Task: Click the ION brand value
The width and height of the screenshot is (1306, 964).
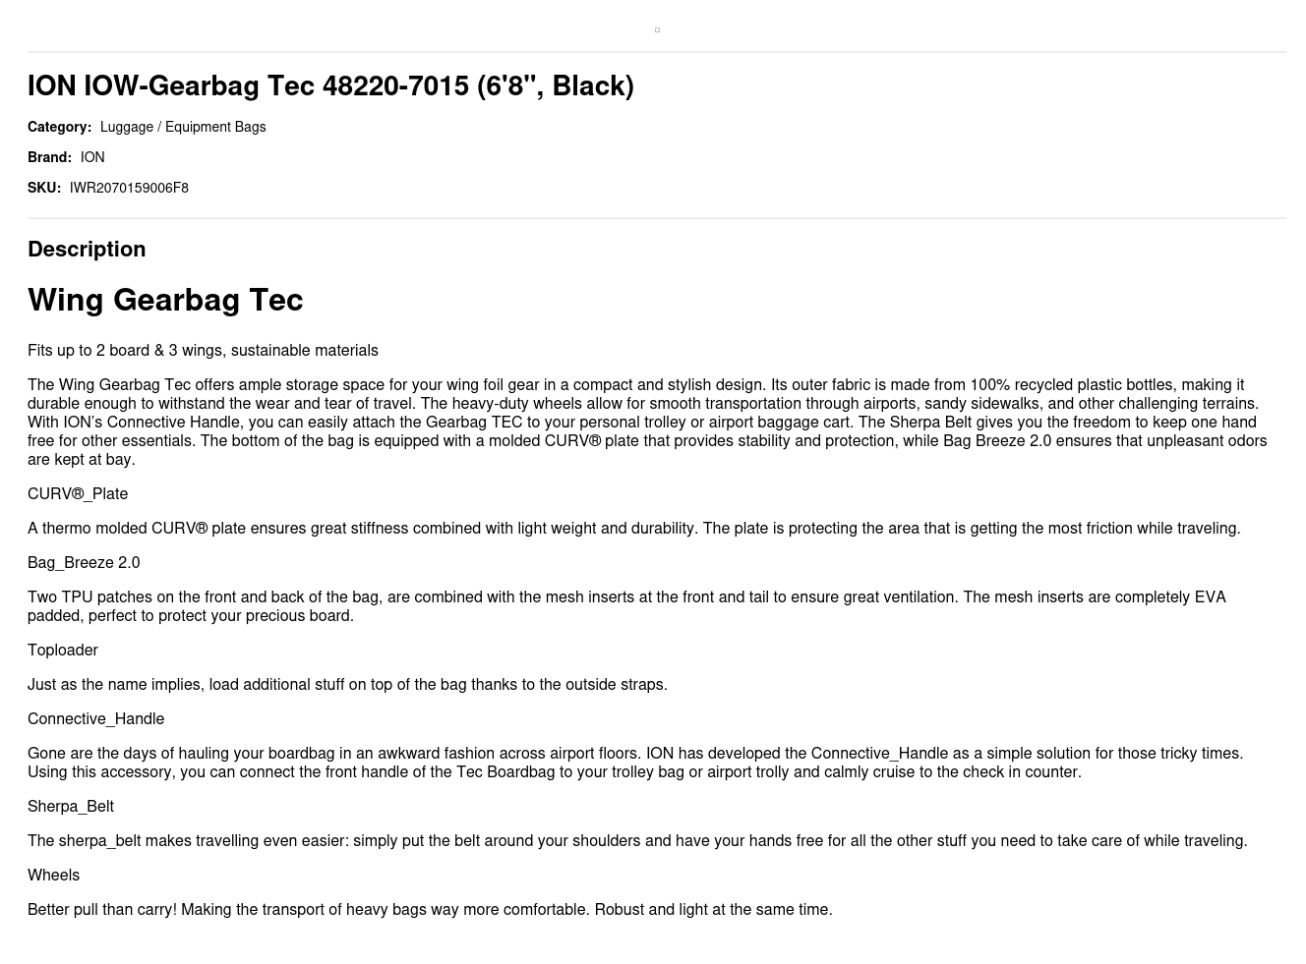Action: click(x=92, y=157)
